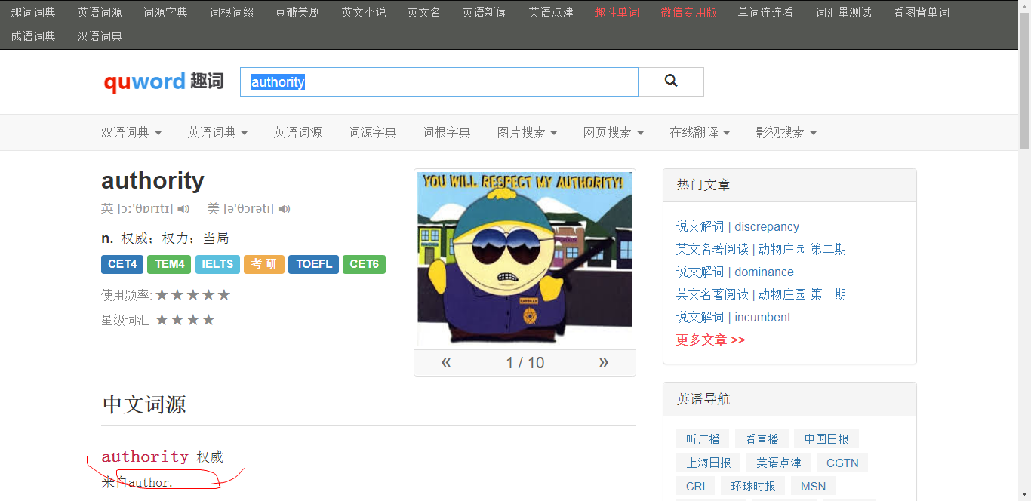The width and height of the screenshot is (1031, 501).
Task: Click the red authority etymology heading
Action: pyautogui.click(x=145, y=456)
